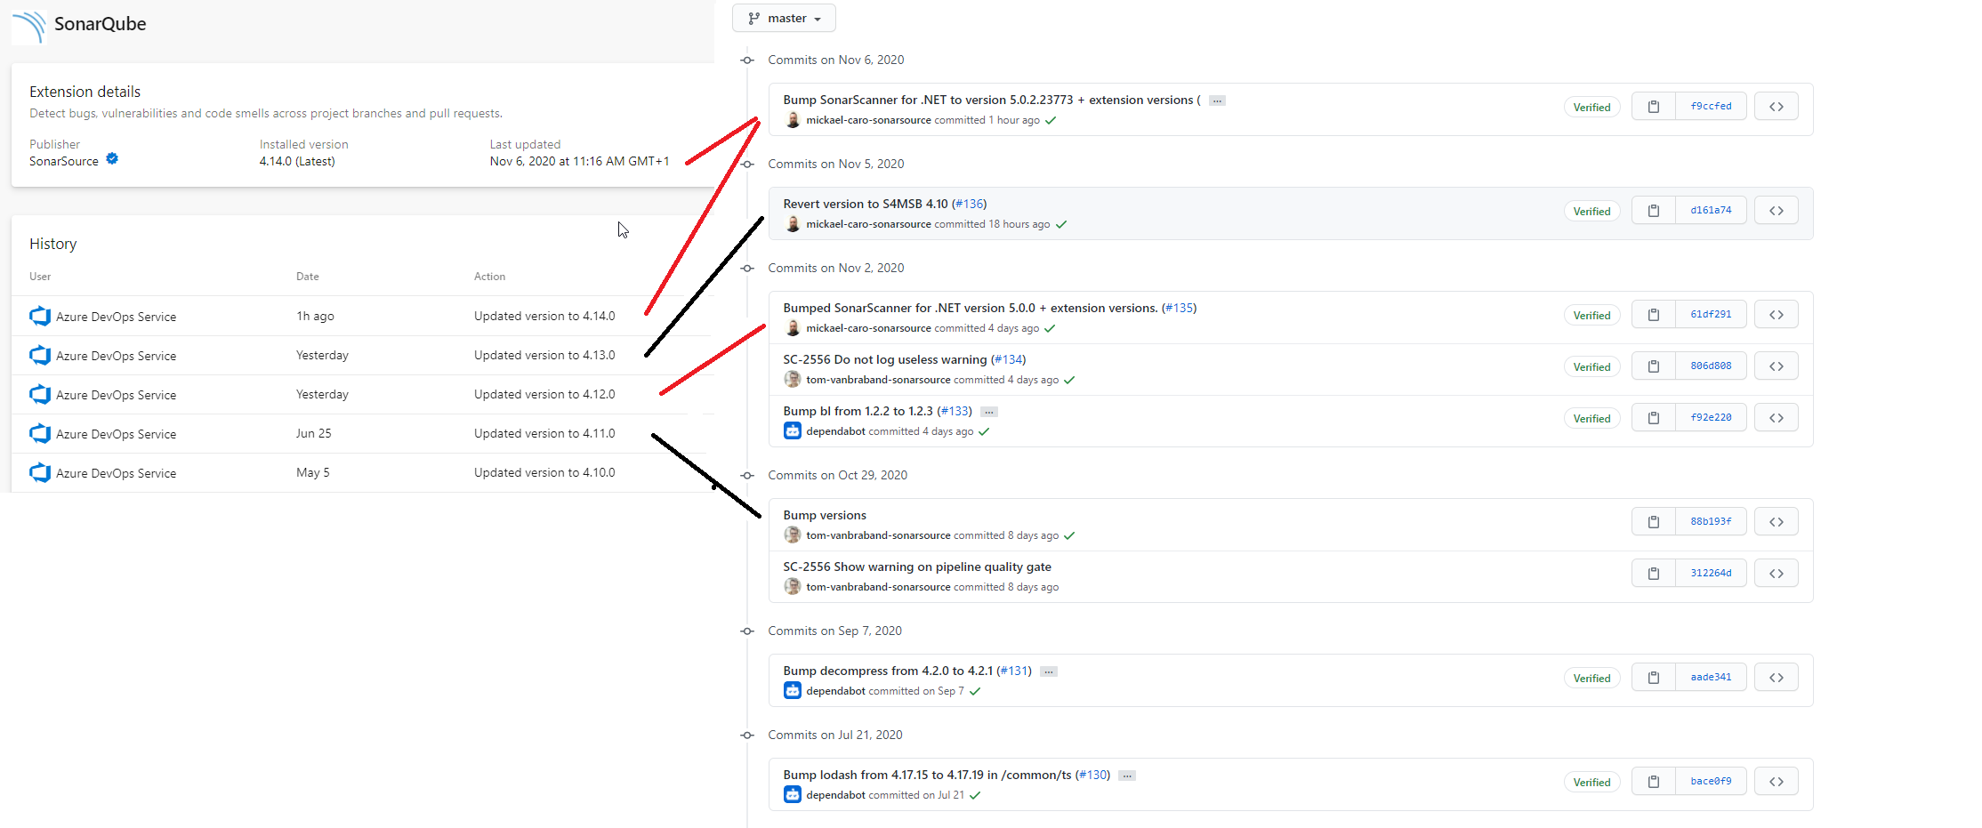1982x828 pixels.
Task: Click the 'Action' column header in History
Action: tap(489, 277)
